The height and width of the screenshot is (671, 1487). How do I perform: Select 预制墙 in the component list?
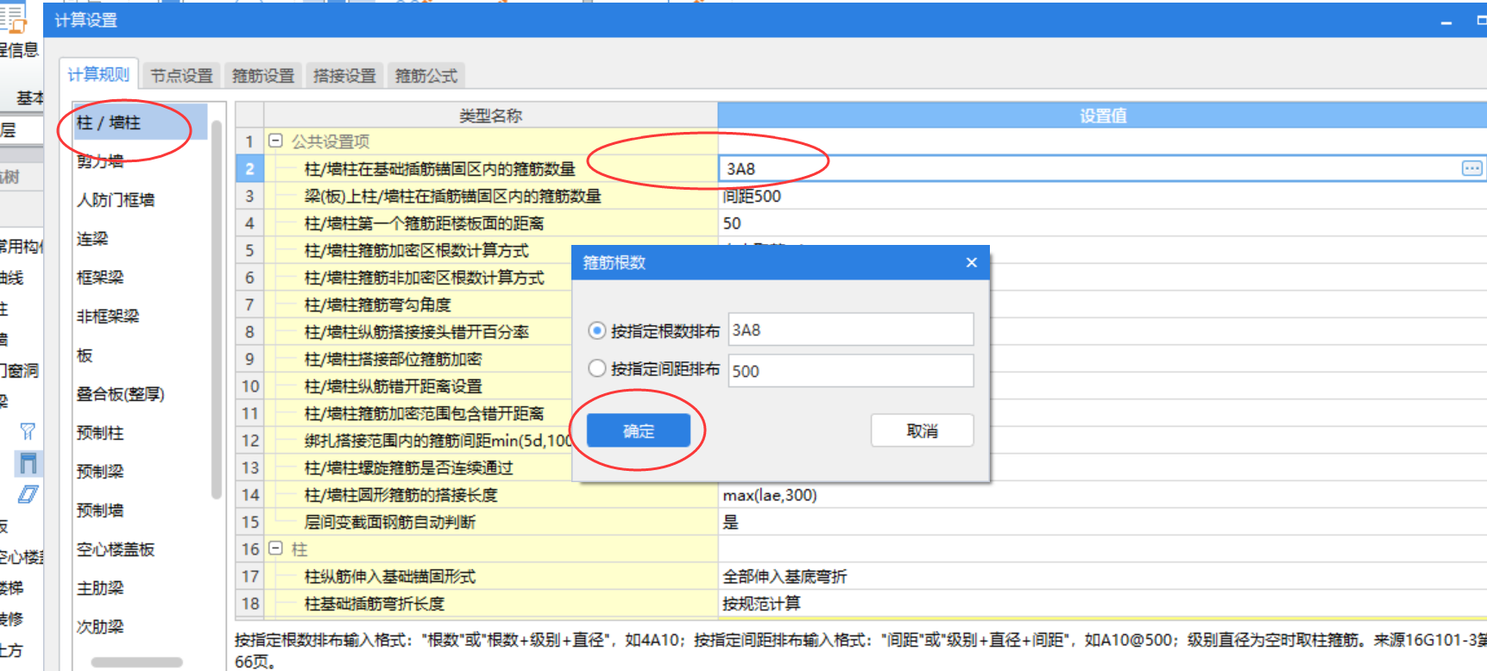click(x=100, y=511)
